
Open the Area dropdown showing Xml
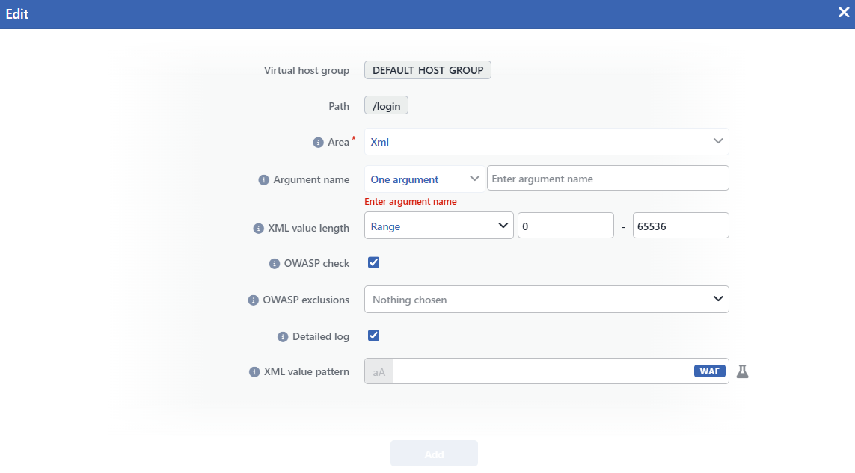tap(546, 142)
